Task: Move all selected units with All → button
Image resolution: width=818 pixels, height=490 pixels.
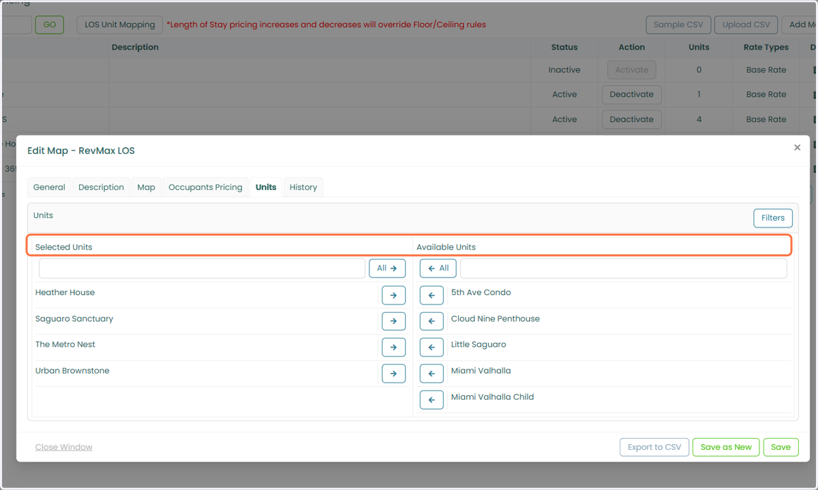Action: pyautogui.click(x=387, y=269)
